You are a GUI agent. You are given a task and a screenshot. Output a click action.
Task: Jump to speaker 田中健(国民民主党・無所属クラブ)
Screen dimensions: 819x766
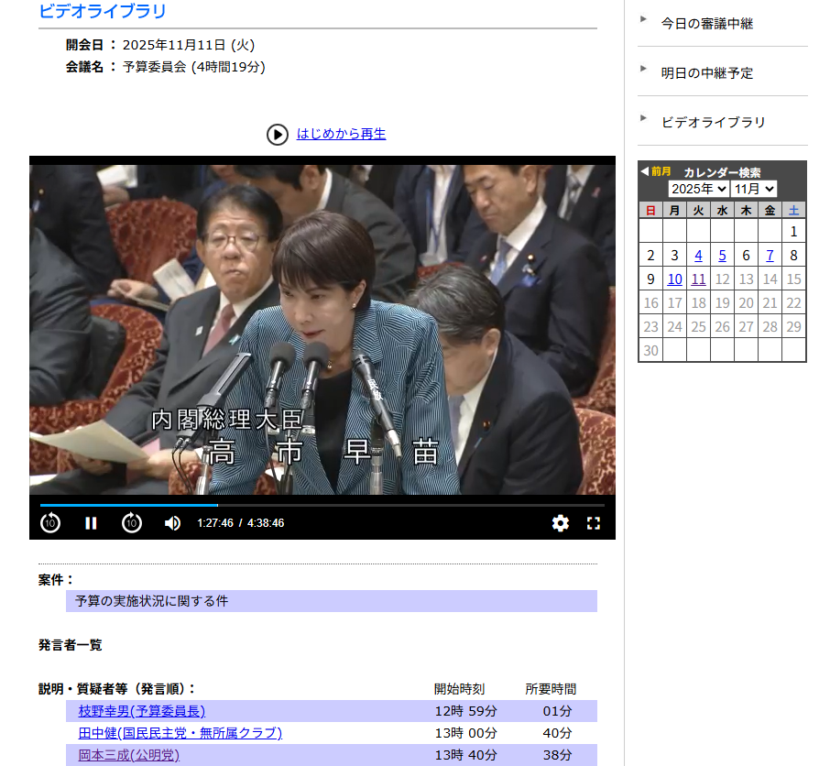point(180,733)
